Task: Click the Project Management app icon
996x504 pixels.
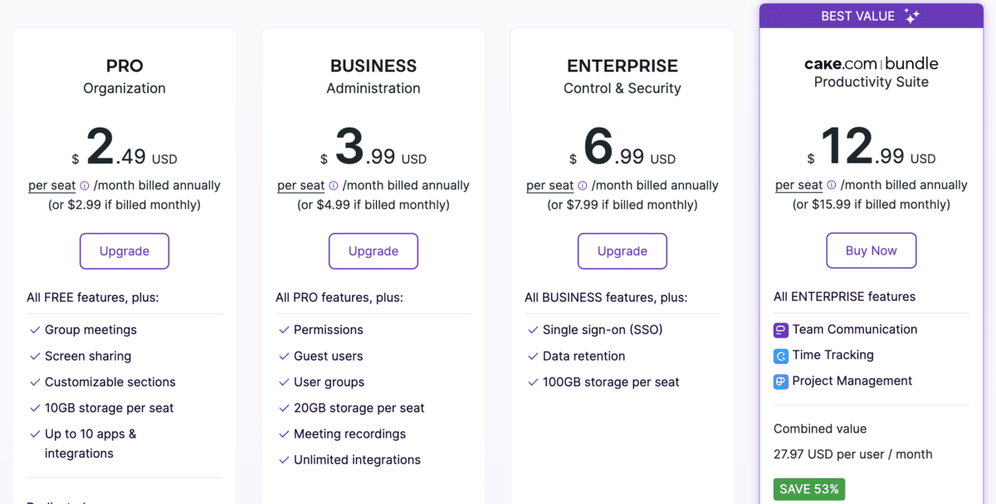Action: 780,382
